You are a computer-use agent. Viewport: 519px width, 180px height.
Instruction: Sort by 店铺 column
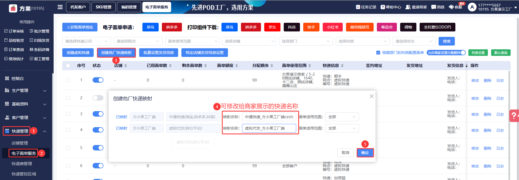[x=126, y=66]
